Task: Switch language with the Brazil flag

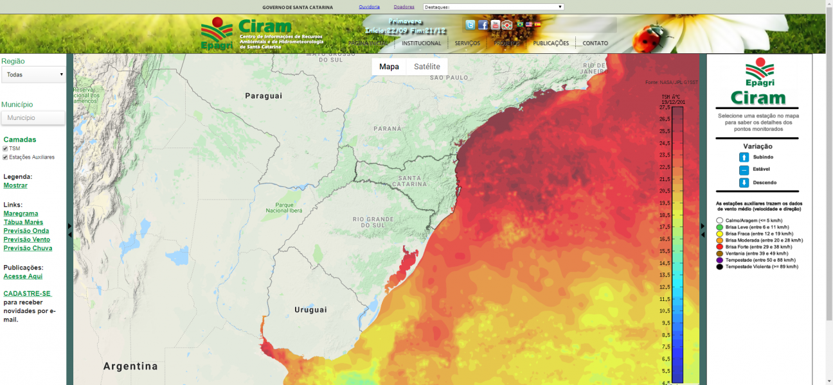Action: [520, 24]
